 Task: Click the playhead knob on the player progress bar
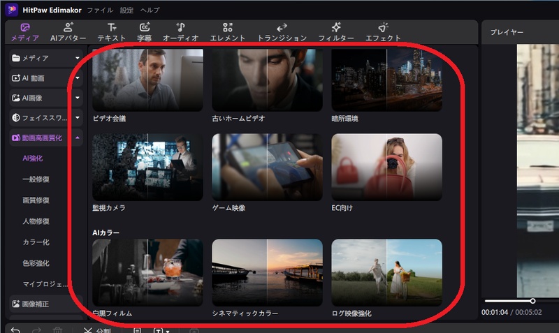point(532,301)
